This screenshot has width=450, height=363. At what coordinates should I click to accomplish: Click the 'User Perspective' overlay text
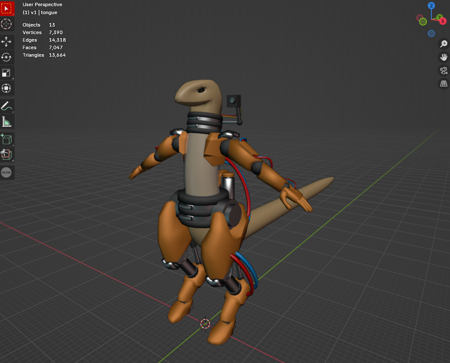[43, 4]
